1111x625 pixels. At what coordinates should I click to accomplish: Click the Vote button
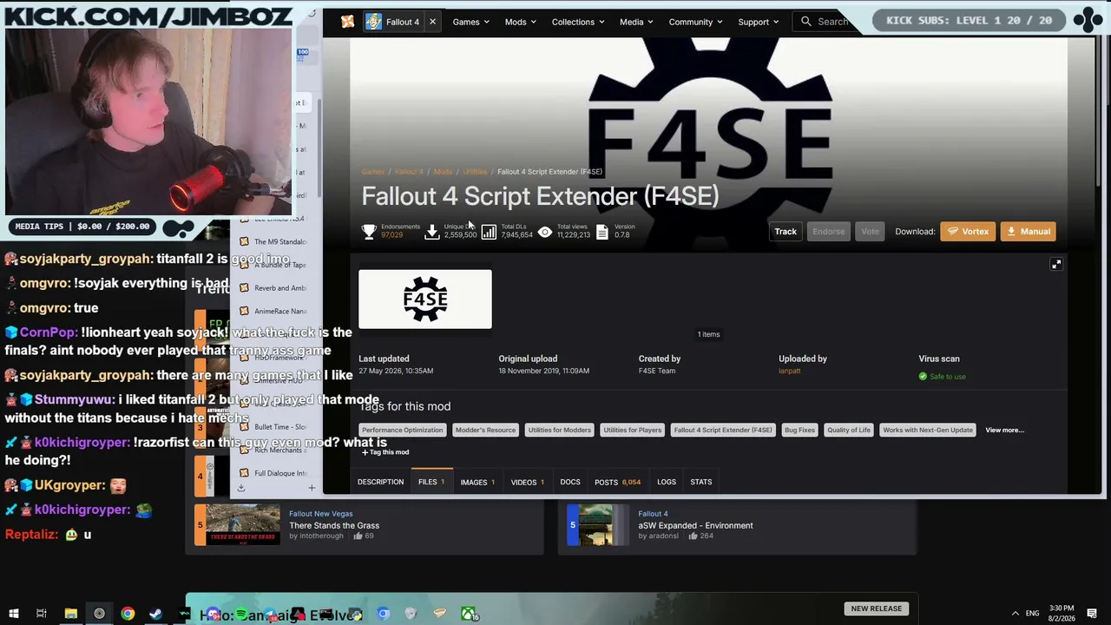(870, 232)
